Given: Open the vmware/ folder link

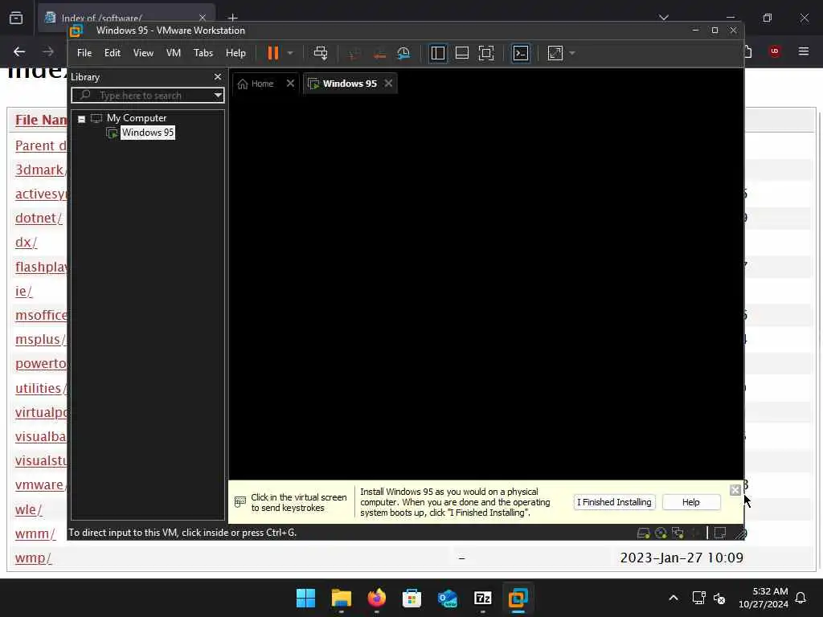Looking at the screenshot, I should pyautogui.click(x=40, y=484).
